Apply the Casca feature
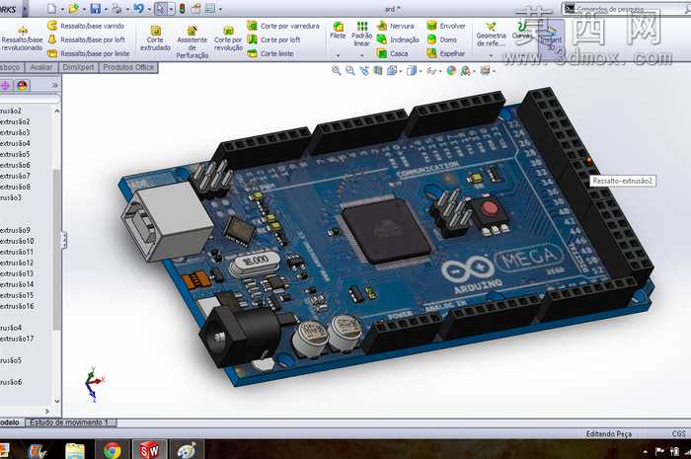 point(392,53)
